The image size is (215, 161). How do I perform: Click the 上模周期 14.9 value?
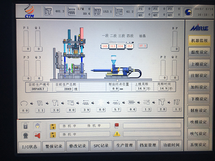click(141, 89)
